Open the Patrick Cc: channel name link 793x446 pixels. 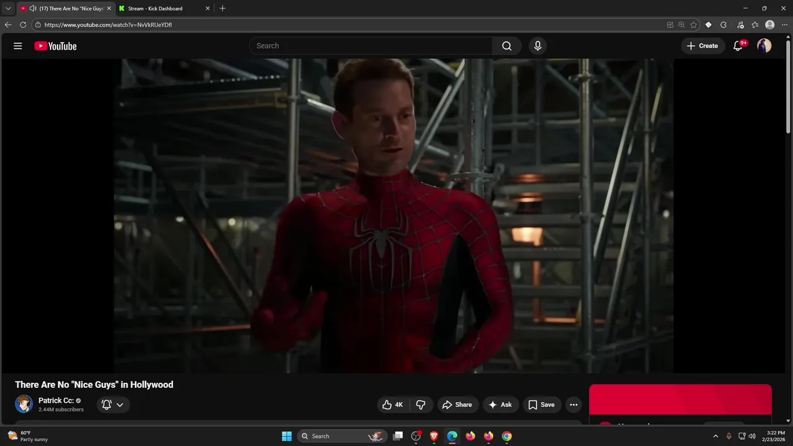tap(56, 401)
